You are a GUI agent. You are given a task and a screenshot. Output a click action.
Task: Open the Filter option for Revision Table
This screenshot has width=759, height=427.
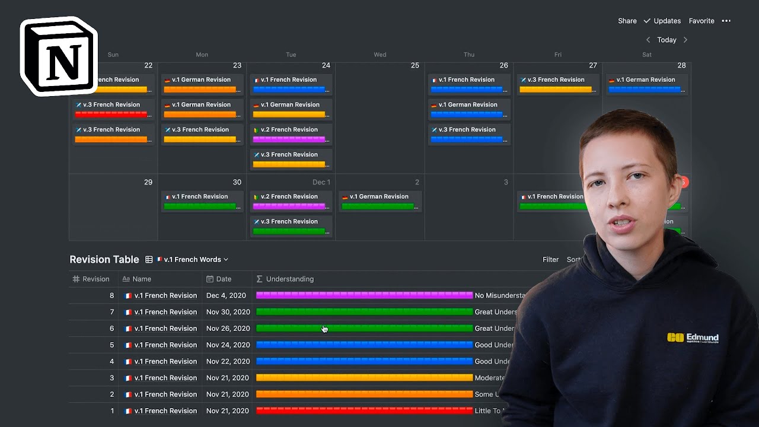tap(550, 260)
